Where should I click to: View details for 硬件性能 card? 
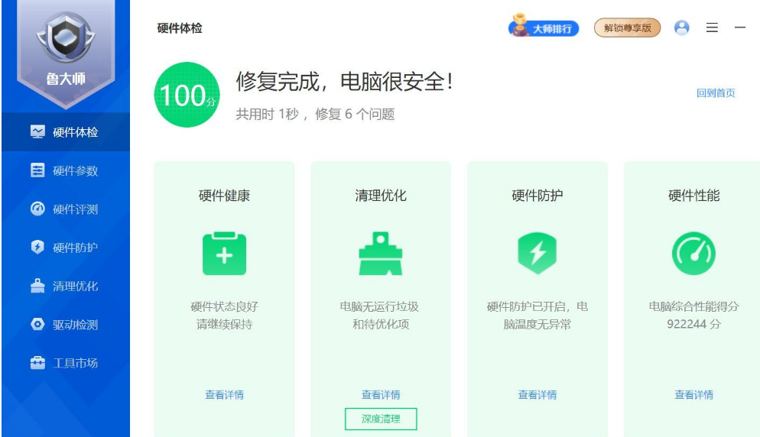pos(693,395)
